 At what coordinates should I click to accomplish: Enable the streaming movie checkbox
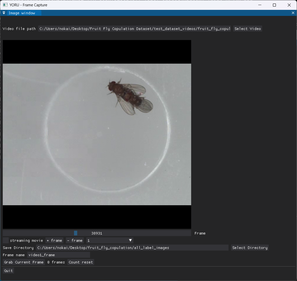(x=6, y=240)
